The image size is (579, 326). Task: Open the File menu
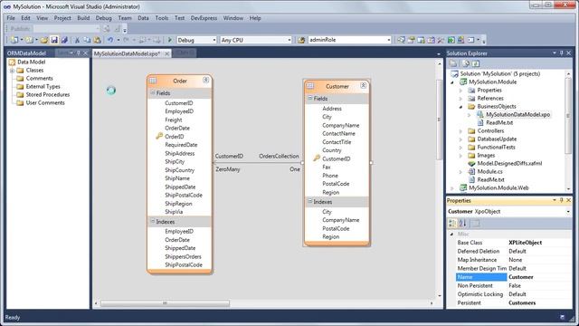pos(11,18)
